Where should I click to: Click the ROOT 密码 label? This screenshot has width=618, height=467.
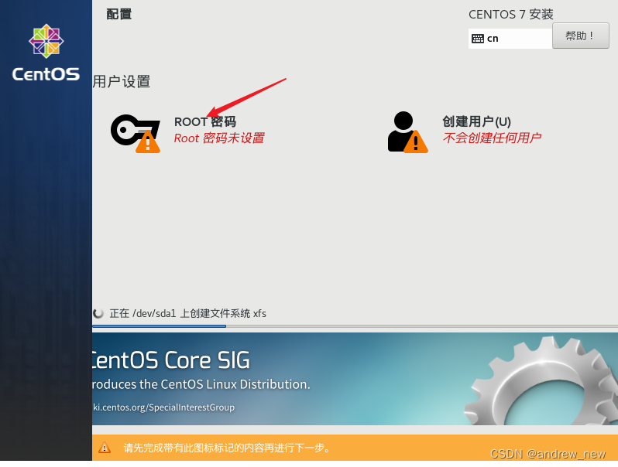click(205, 122)
